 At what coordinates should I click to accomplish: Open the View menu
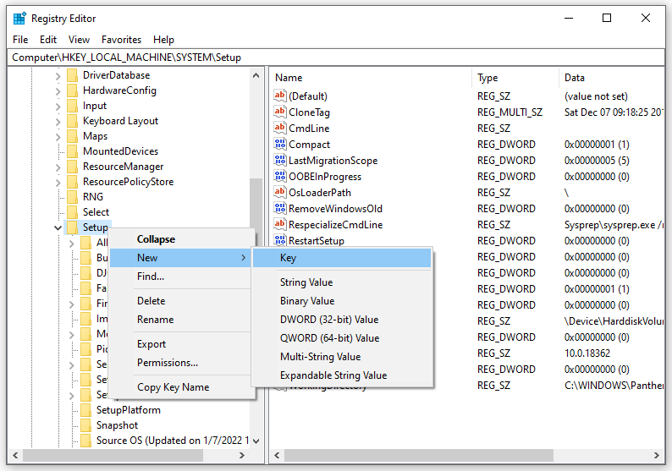[79, 40]
